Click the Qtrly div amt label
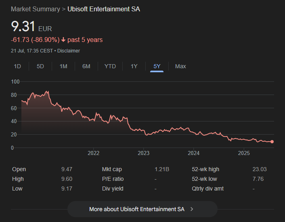The image size is (285, 222). click(x=208, y=188)
